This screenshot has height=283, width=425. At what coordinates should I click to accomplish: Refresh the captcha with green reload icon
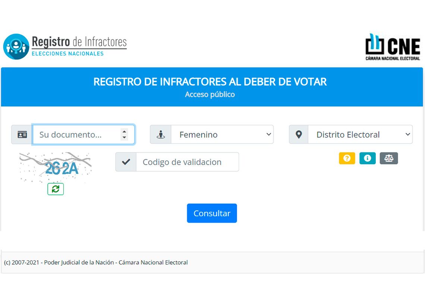tap(56, 189)
